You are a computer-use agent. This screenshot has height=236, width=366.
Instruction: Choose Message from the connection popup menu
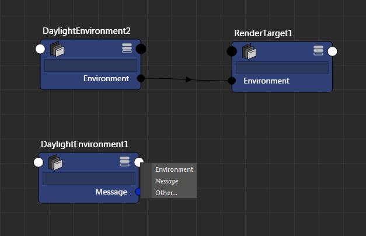[x=167, y=181]
